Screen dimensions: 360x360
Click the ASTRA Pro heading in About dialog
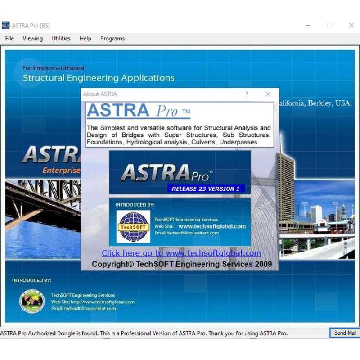[x=139, y=111]
